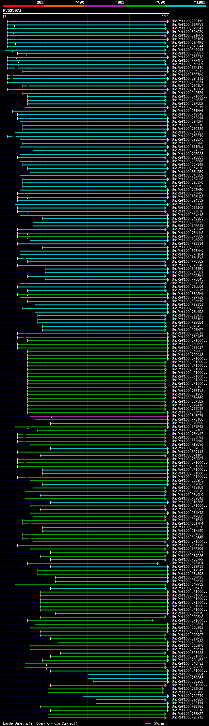Select the UniRef100_C5XNM6 label
This screenshot has width=209, height=726.
click(187, 193)
